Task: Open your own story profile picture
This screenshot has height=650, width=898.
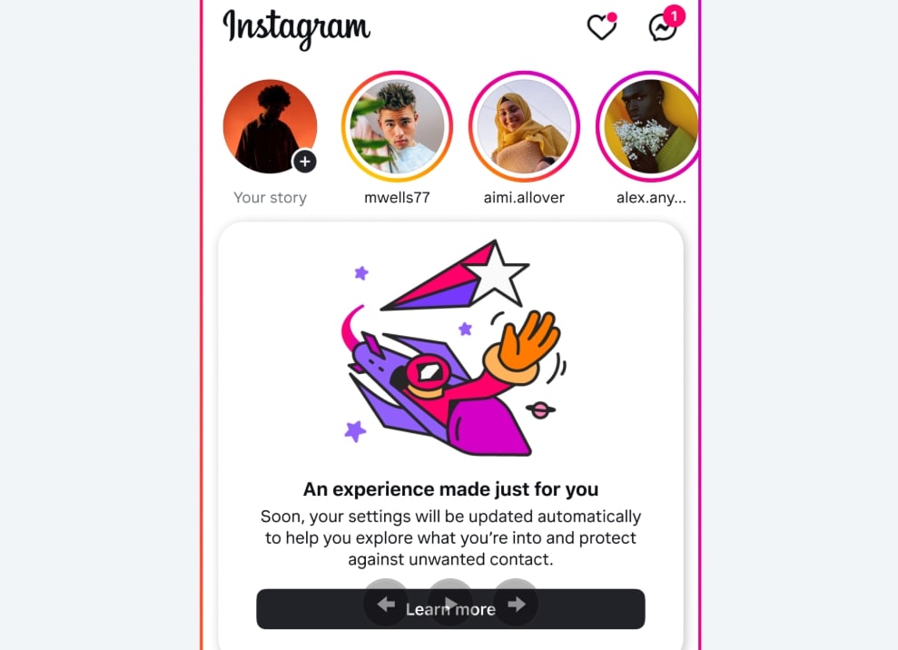Action: (270, 126)
